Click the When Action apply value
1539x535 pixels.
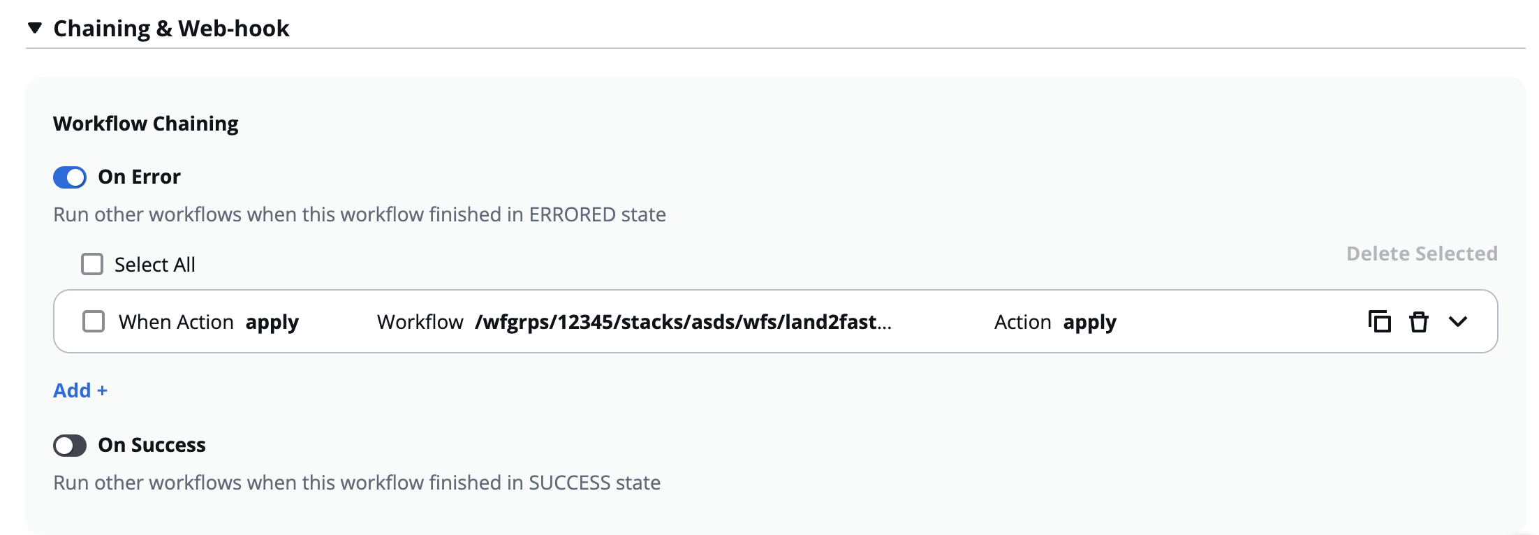[272, 322]
